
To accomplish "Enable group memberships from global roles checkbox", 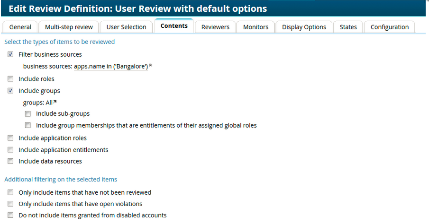I will pyautogui.click(x=28, y=126).
